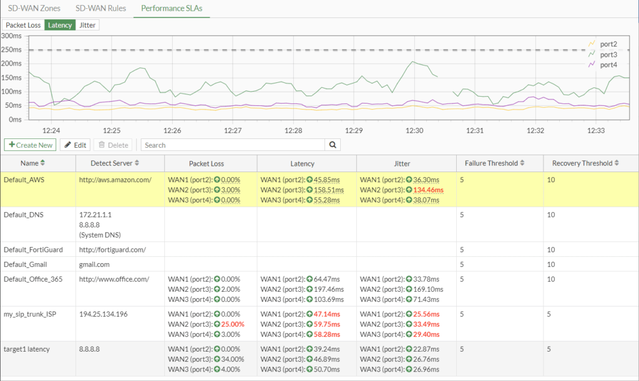Image resolution: width=639 pixels, height=381 pixels.
Task: Show the Jitter graph
Action: pyautogui.click(x=87, y=26)
